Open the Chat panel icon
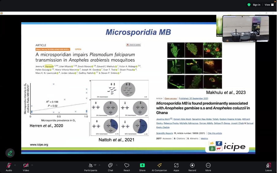Viewport: 277px width, 173px height. tap(110, 166)
